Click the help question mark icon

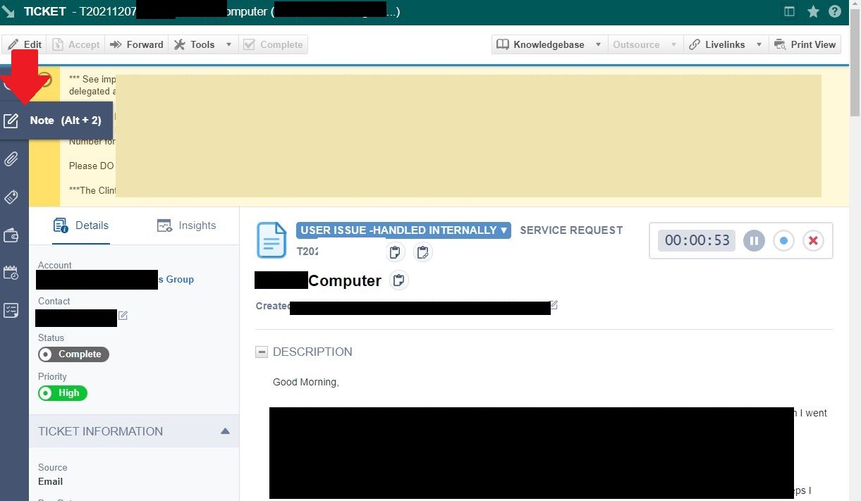tap(835, 11)
